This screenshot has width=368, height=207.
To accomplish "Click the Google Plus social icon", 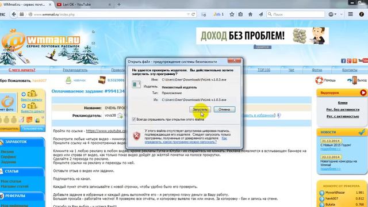I will pos(349,61).
